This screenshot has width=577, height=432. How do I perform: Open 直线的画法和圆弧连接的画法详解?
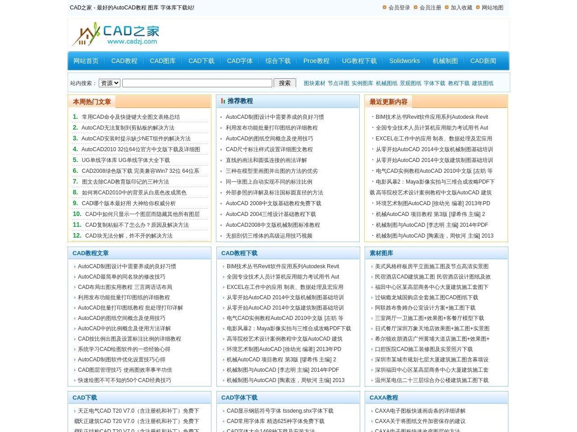pyautogui.click(x=266, y=160)
